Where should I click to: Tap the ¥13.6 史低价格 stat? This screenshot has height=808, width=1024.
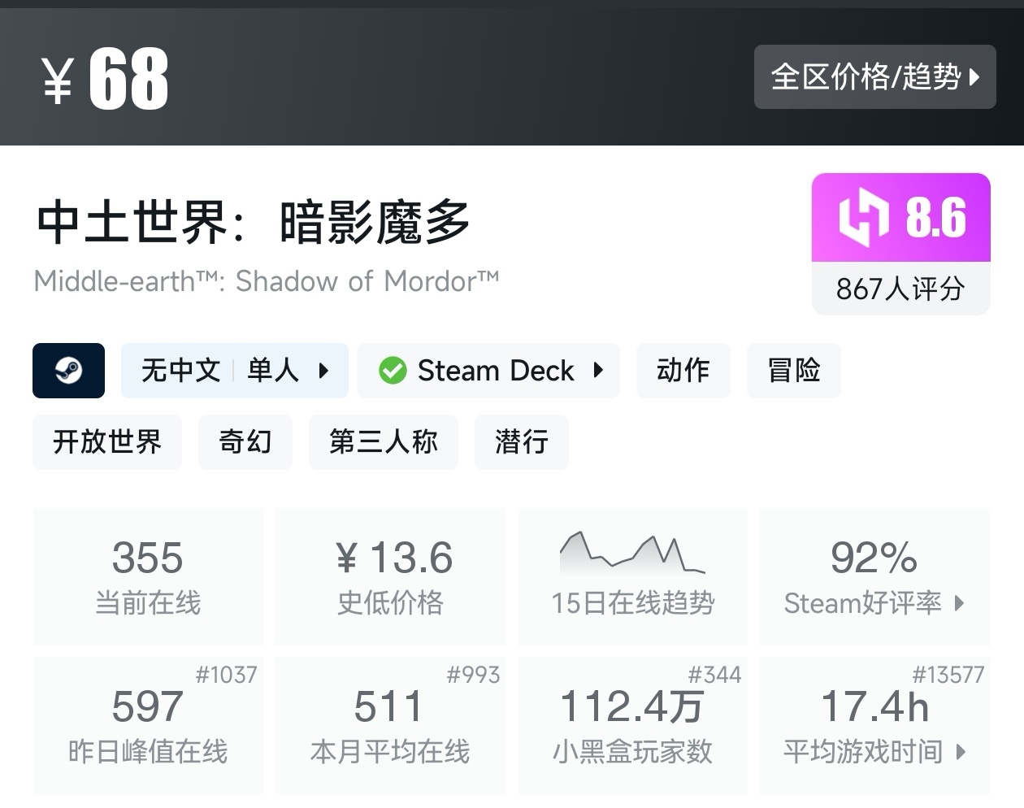(x=390, y=576)
